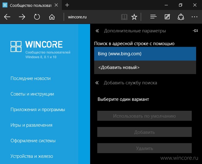Click the Дополнительные параметры header text
202x164 pixels.
(x=135, y=31)
